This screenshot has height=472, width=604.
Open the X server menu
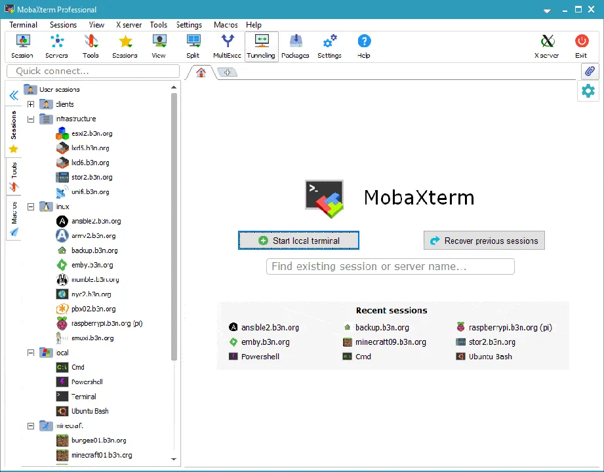point(129,25)
